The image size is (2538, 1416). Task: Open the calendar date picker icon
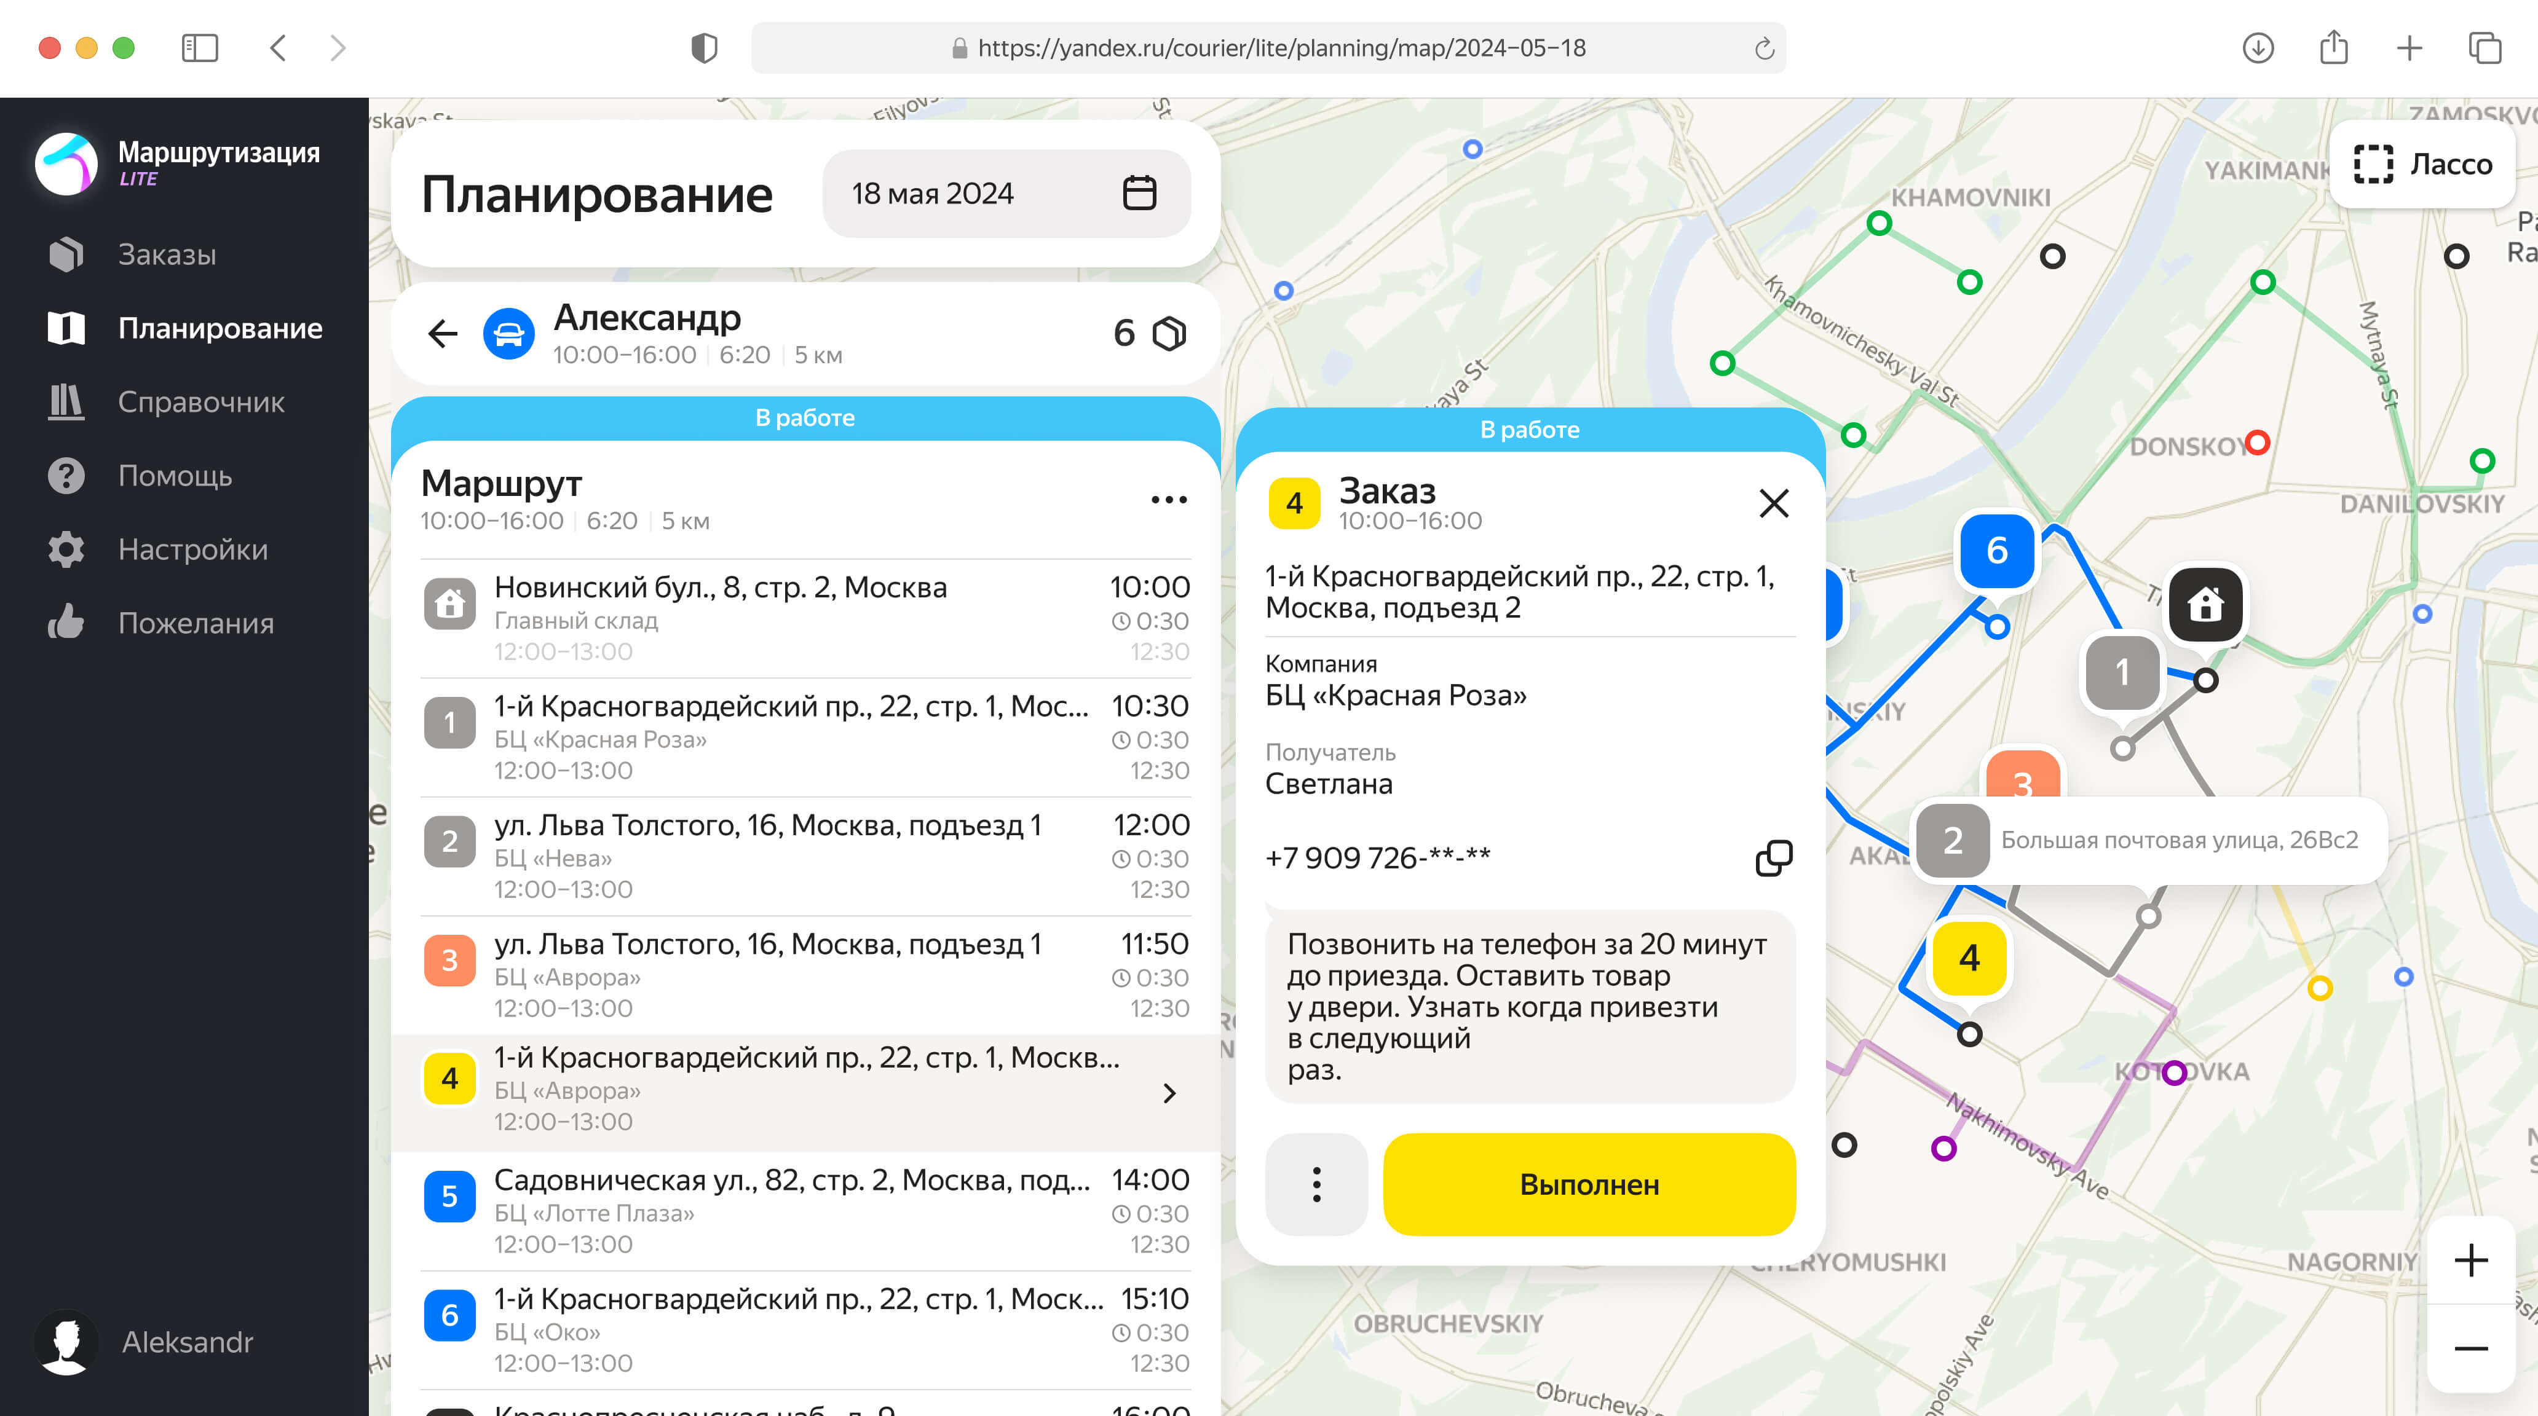[x=1139, y=193]
